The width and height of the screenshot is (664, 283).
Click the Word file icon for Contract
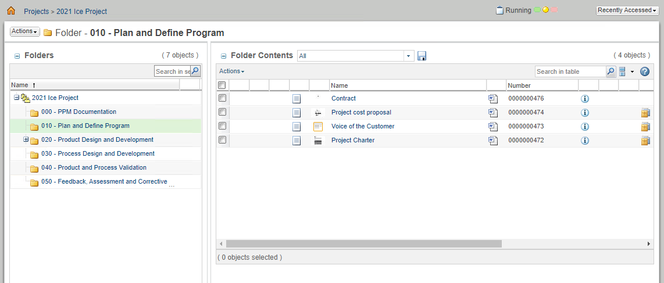coord(493,99)
